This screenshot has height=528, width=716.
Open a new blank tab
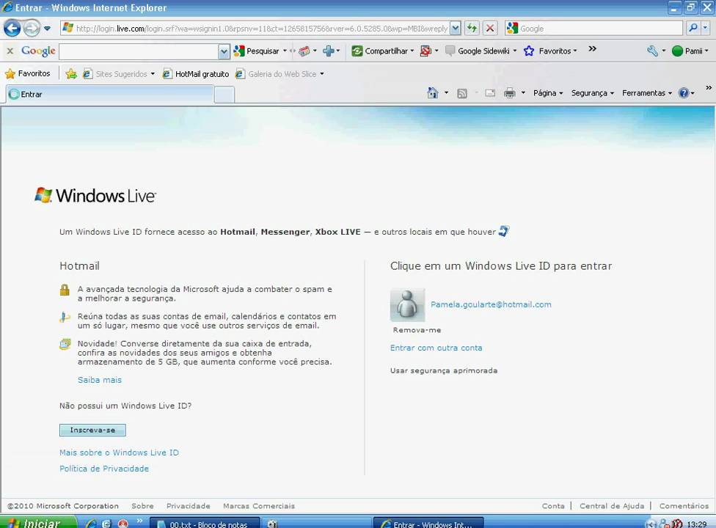(224, 95)
